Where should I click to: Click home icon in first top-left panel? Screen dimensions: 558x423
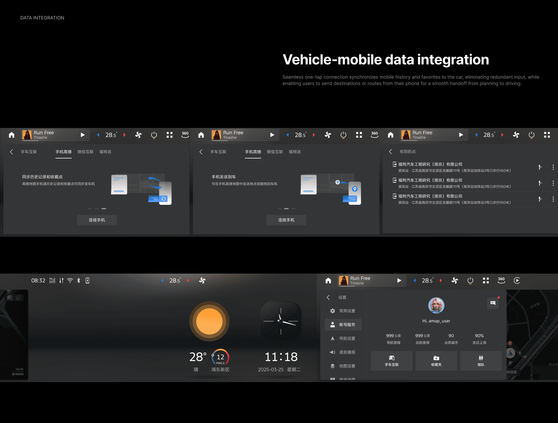click(12, 135)
